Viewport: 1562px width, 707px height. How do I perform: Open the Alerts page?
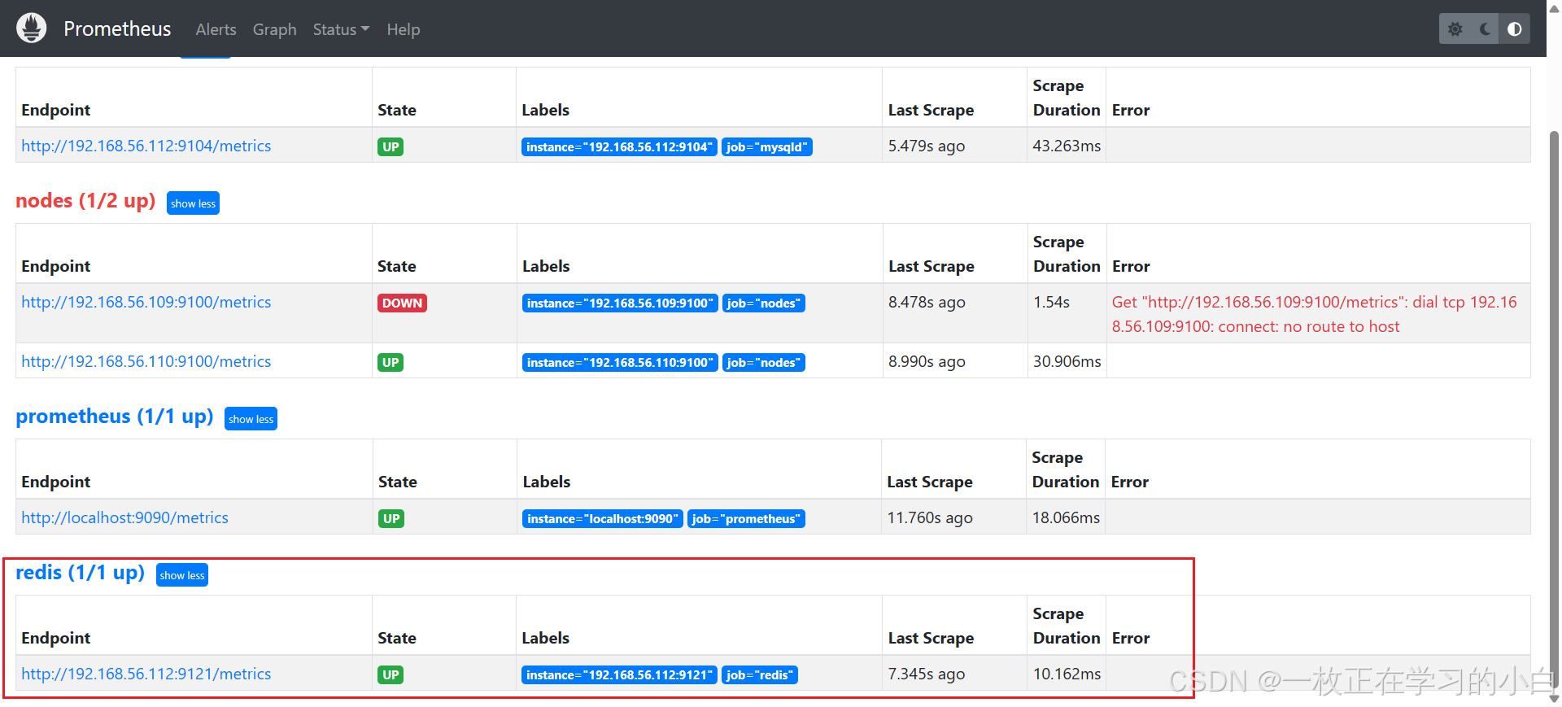pyautogui.click(x=216, y=29)
